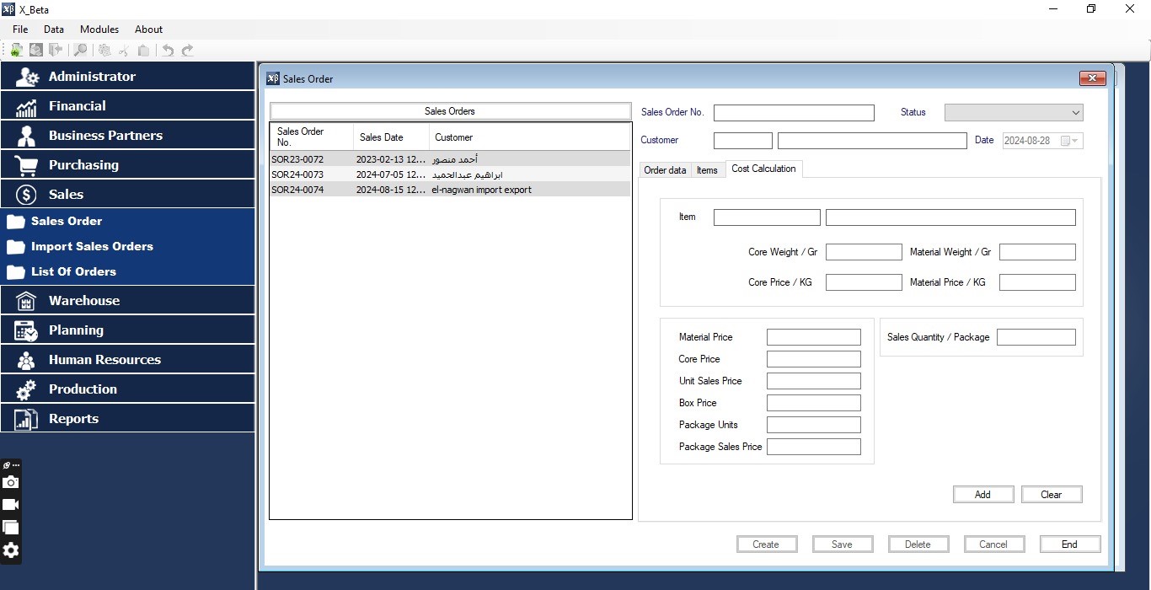The image size is (1151, 590).
Task: Click the magnifier search toolbar icon
Action: click(x=80, y=51)
